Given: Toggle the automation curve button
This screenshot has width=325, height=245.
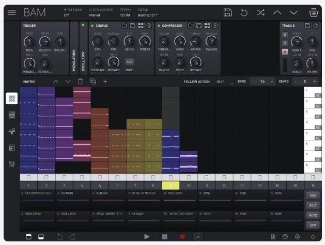Looking at the screenshot, I should pyautogui.click(x=198, y=237).
